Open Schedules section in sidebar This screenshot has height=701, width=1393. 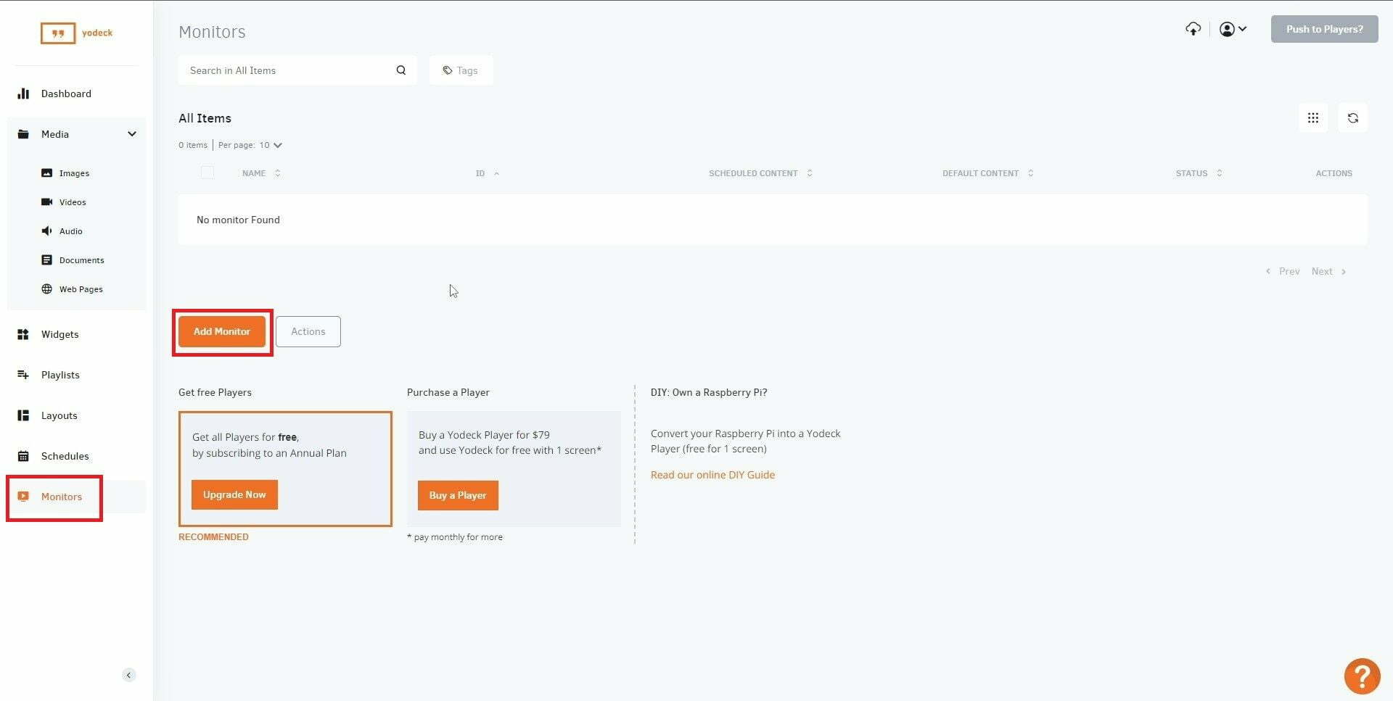pyautogui.click(x=65, y=456)
